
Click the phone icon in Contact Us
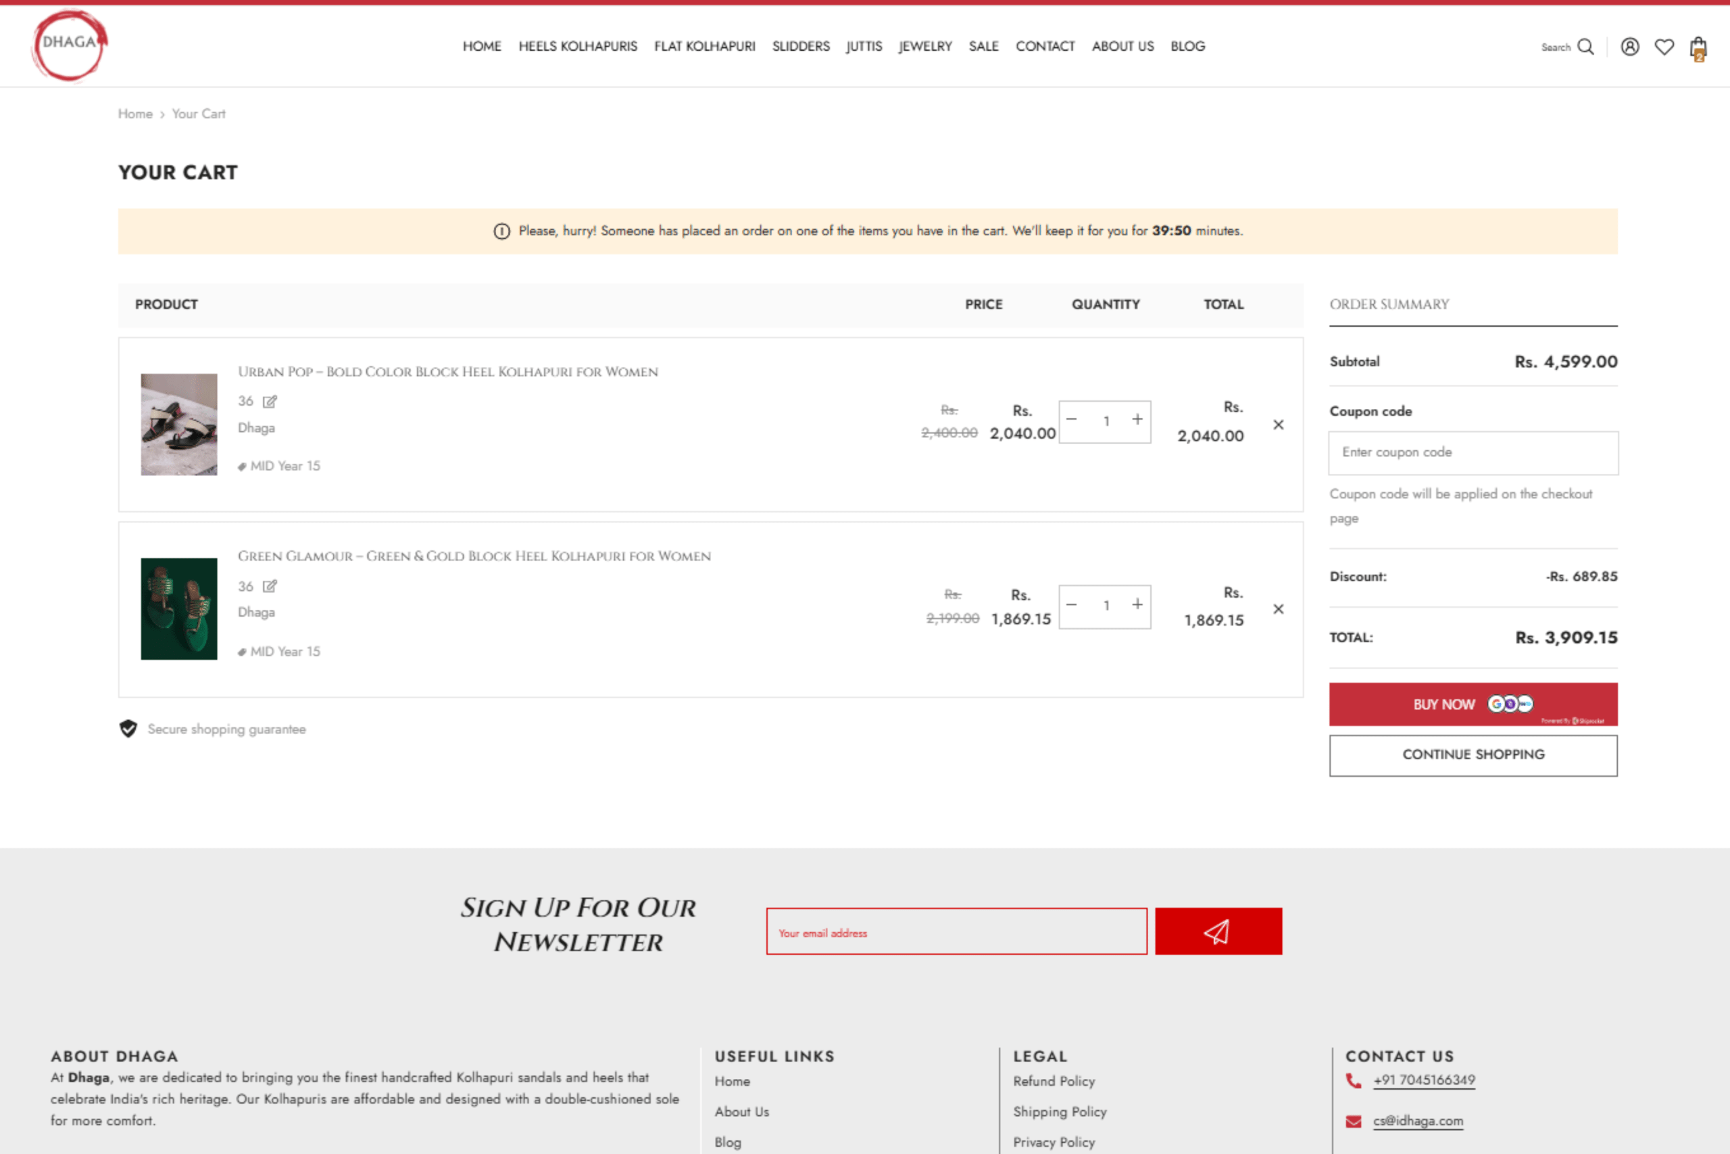point(1354,1080)
